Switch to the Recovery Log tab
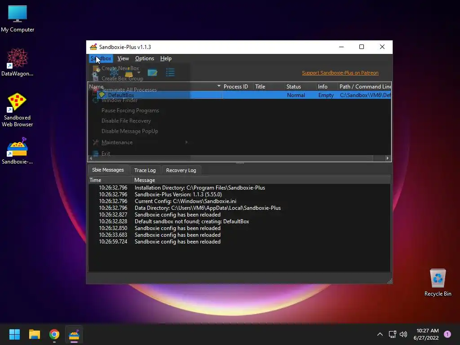Image resolution: width=460 pixels, height=345 pixels. point(181,170)
